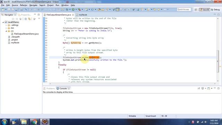222x125 pixels.
Task: Open the Windows Start menu
Action: (x=4, y=122)
